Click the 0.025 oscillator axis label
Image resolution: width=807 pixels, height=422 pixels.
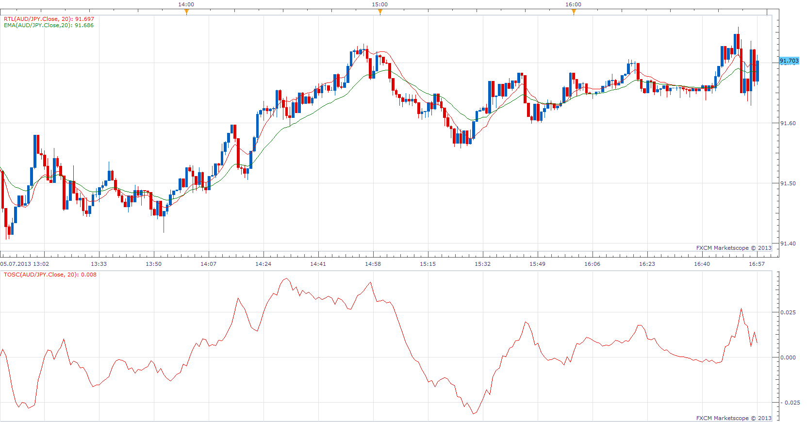pyautogui.click(x=788, y=312)
